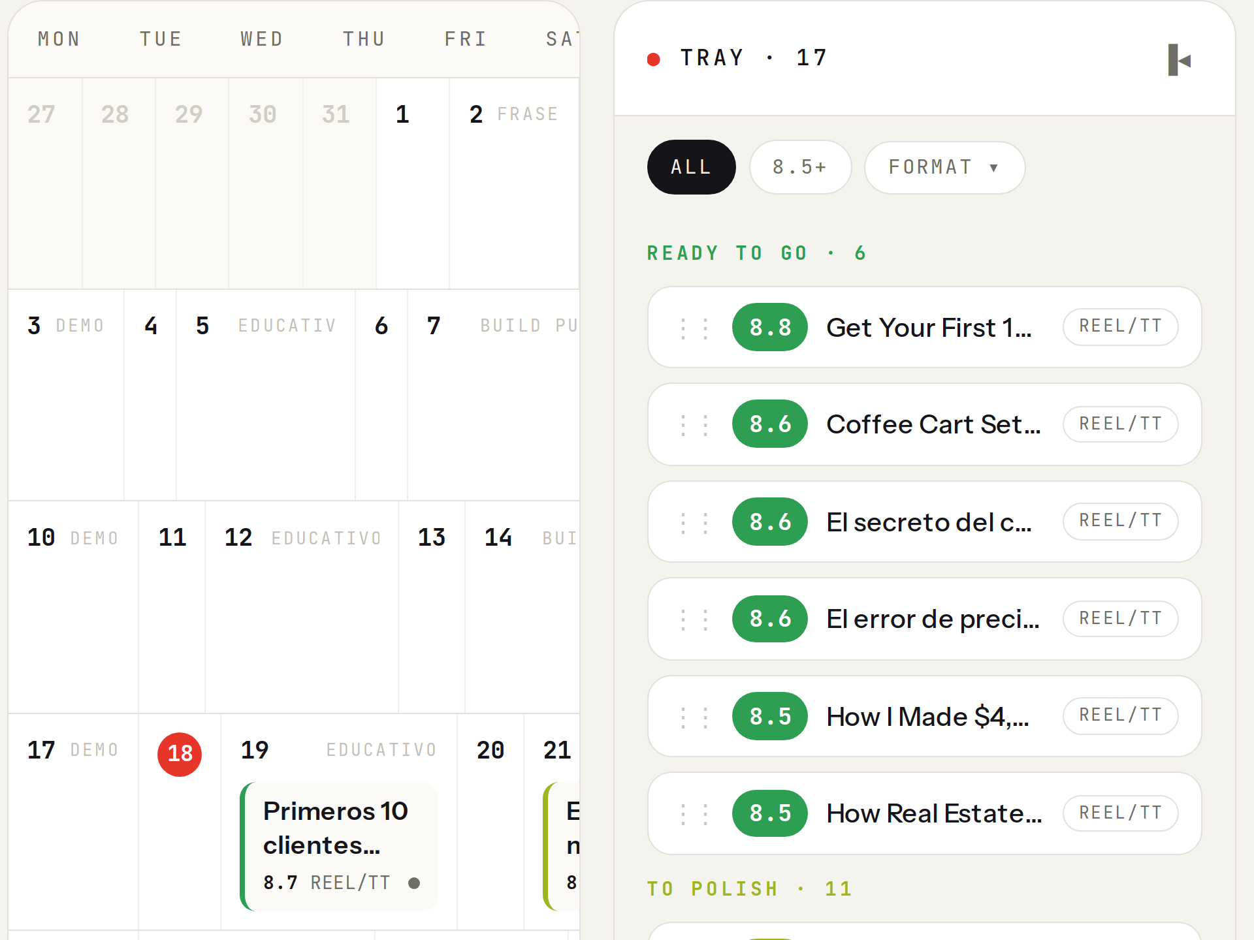1254x940 pixels.
Task: Select the ALL filter pill
Action: (691, 167)
